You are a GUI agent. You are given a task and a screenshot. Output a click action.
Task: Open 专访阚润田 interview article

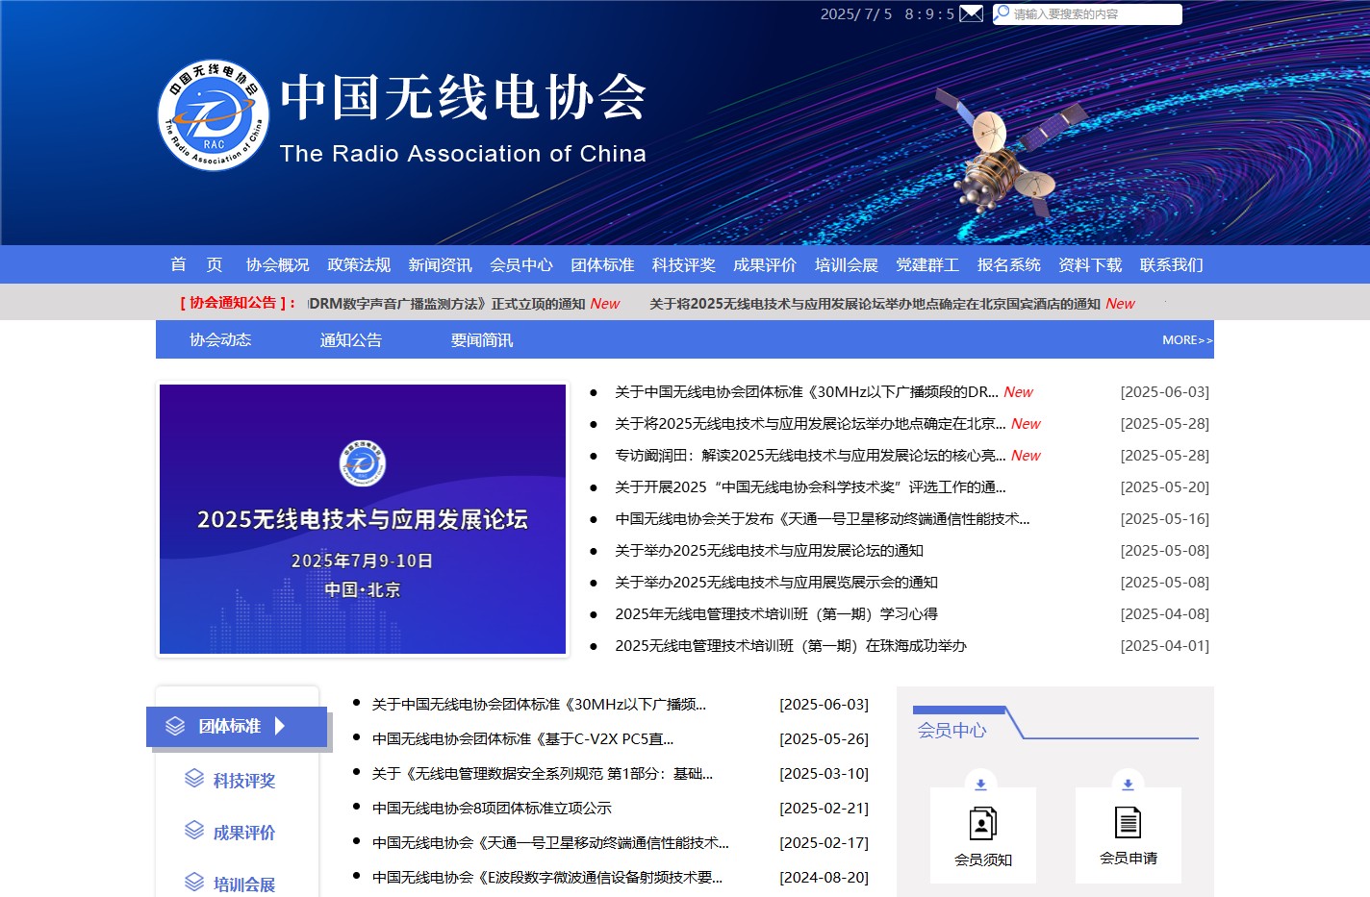click(810, 455)
